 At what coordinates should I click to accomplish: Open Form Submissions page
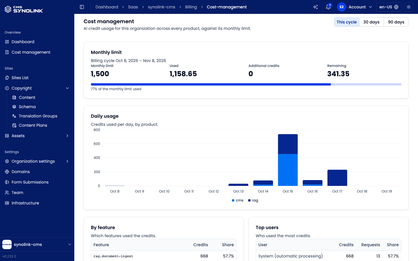pyautogui.click(x=37, y=182)
